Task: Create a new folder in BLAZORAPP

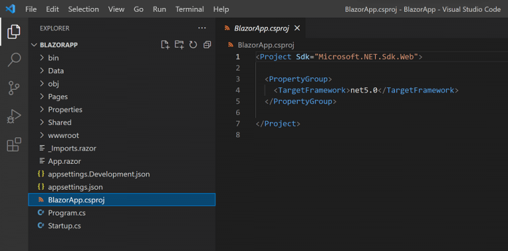Action: [x=179, y=45]
